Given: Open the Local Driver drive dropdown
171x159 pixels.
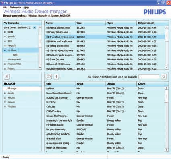Looking at the screenshot, I should click(35, 27).
